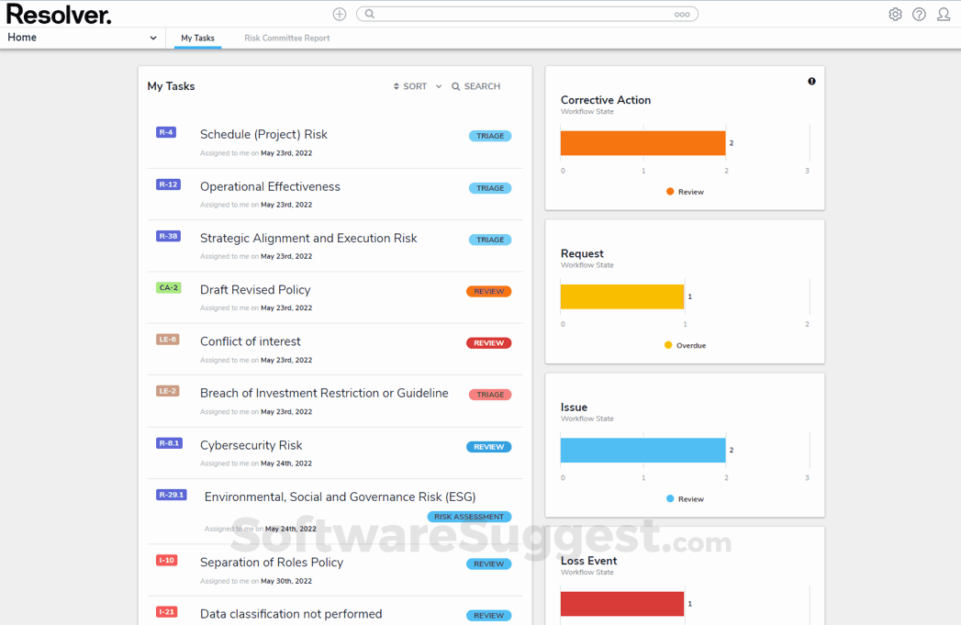
Task: Toggle blue Review legend in Issue chart
Action: point(685,498)
